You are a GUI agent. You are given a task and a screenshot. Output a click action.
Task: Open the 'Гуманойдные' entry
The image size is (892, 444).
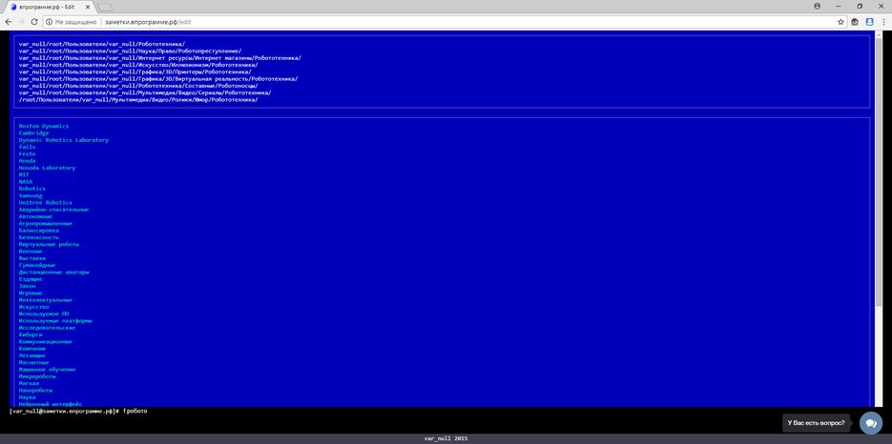pyautogui.click(x=37, y=266)
